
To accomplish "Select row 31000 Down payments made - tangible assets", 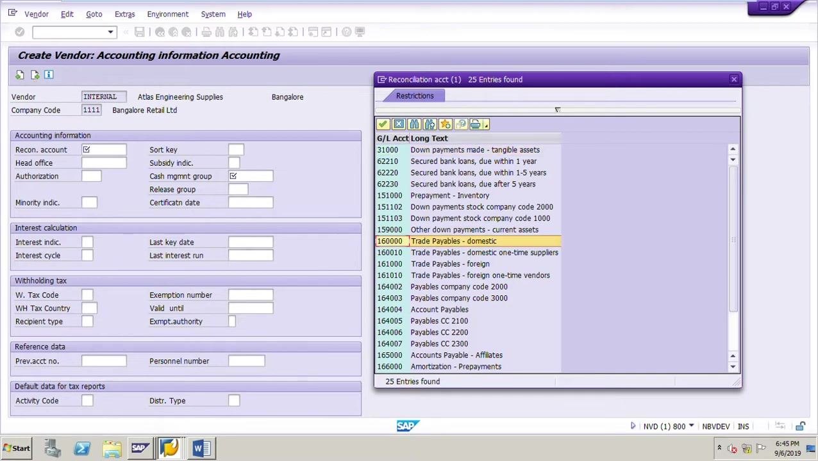I will coord(468,150).
